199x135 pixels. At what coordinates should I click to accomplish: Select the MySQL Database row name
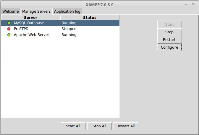[29, 23]
